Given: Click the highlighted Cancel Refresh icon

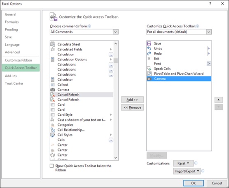Looking at the screenshot, I should tap(53, 95).
